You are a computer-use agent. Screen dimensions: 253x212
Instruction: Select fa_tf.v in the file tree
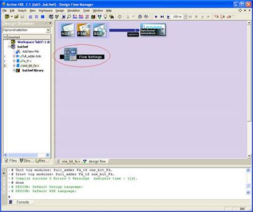(26, 61)
